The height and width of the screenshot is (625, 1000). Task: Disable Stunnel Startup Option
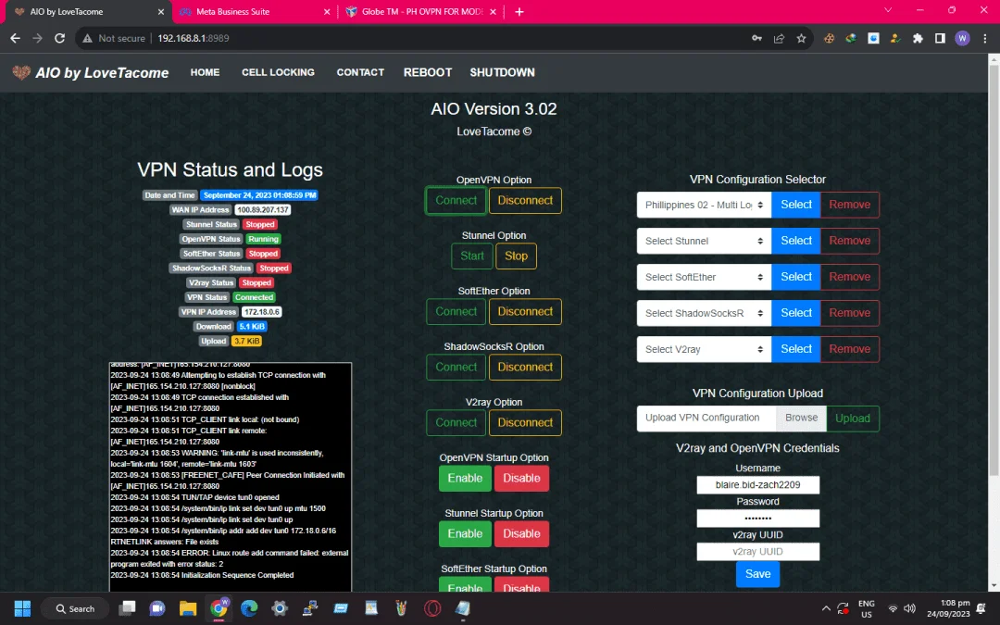point(521,534)
